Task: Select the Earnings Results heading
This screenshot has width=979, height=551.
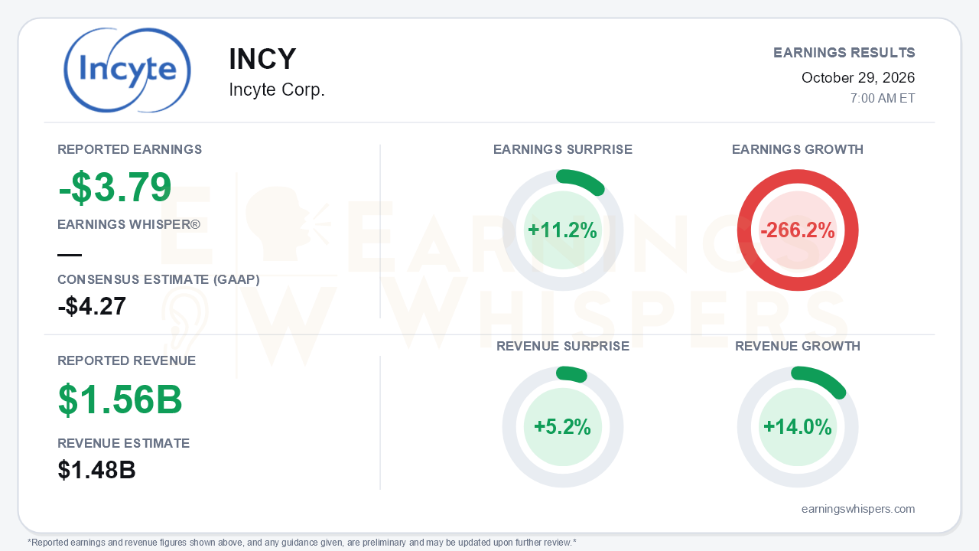Action: tap(844, 53)
